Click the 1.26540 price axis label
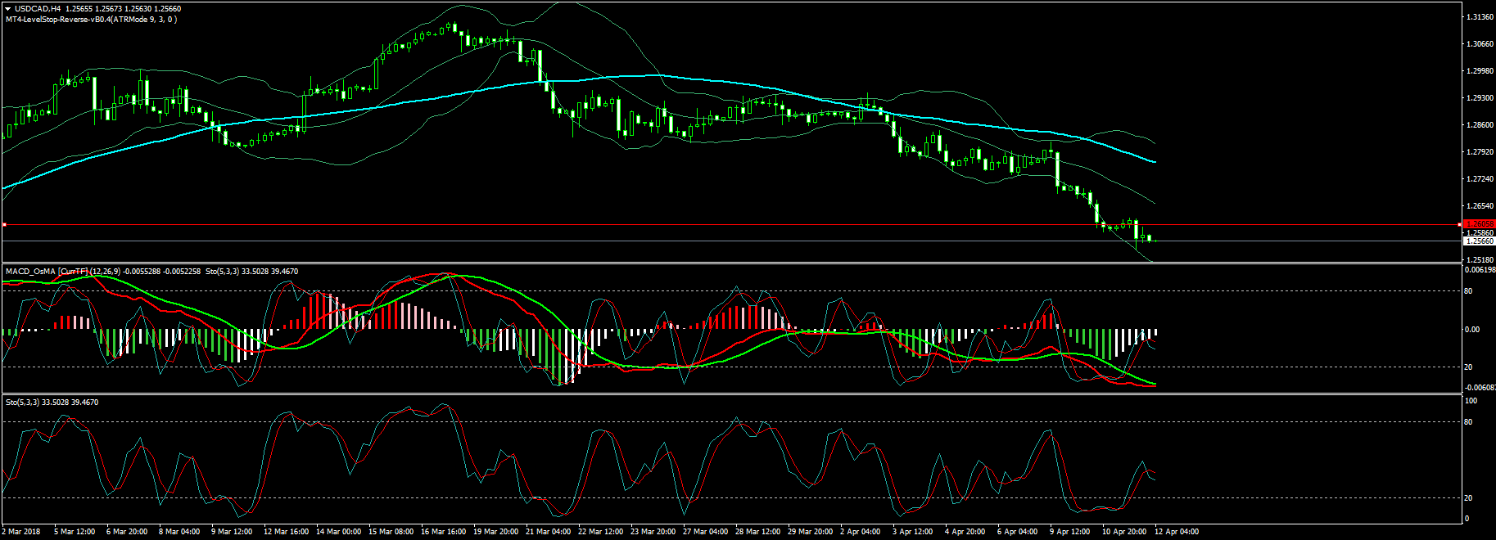Viewport: 1496px width, 540px height. tap(1480, 206)
